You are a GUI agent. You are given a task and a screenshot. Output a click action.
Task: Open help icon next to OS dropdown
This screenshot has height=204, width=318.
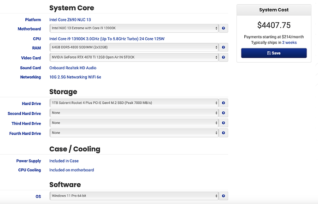pyautogui.click(x=224, y=196)
